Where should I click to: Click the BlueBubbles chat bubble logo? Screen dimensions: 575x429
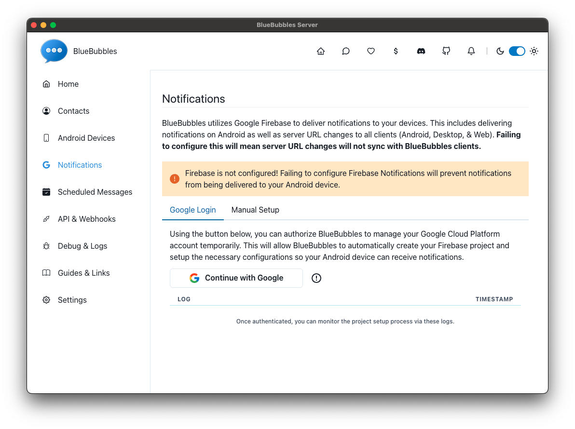click(x=54, y=51)
